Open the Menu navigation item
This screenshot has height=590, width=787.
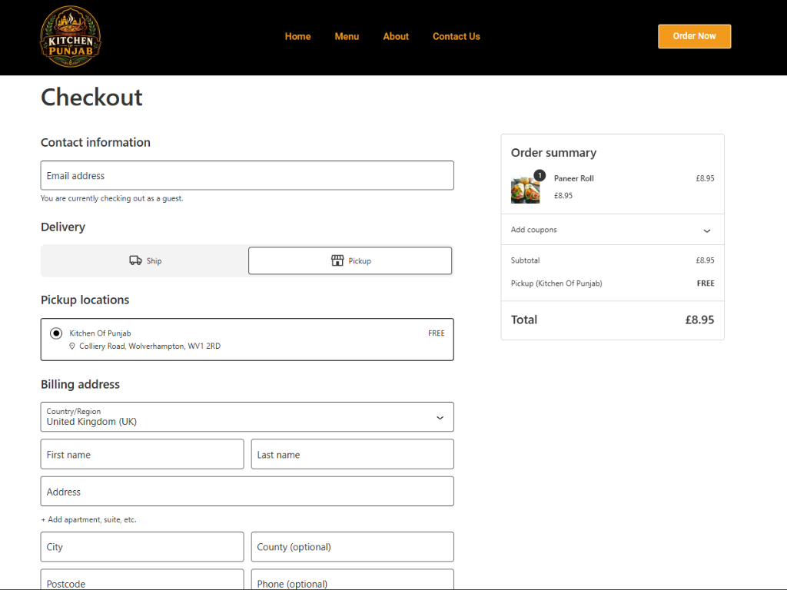click(x=347, y=37)
